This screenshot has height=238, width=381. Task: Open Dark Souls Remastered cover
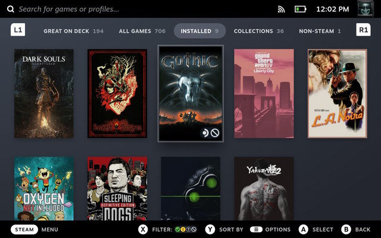point(44,93)
